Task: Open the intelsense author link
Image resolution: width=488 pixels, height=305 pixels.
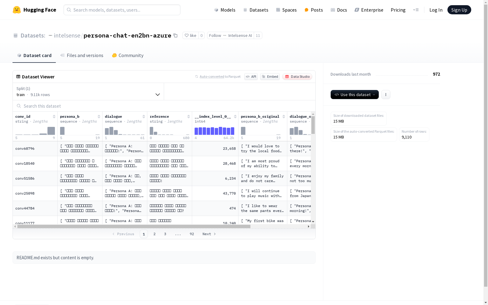Action: (x=67, y=35)
